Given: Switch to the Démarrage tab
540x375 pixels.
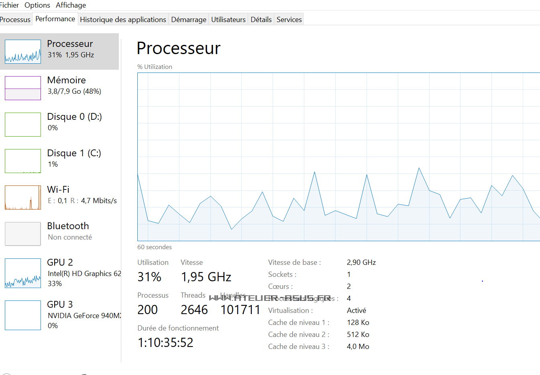Looking at the screenshot, I should click(189, 20).
